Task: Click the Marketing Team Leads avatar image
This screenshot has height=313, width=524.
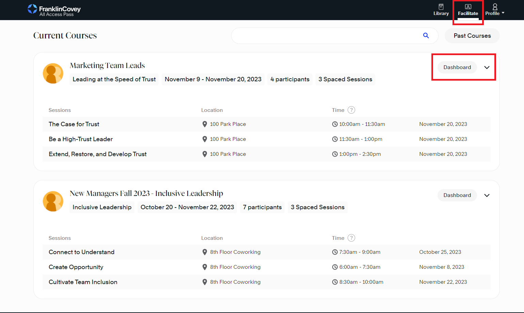Action: click(x=53, y=73)
